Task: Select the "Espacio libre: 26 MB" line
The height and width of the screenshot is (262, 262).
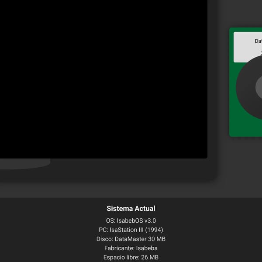Action: tap(131, 257)
